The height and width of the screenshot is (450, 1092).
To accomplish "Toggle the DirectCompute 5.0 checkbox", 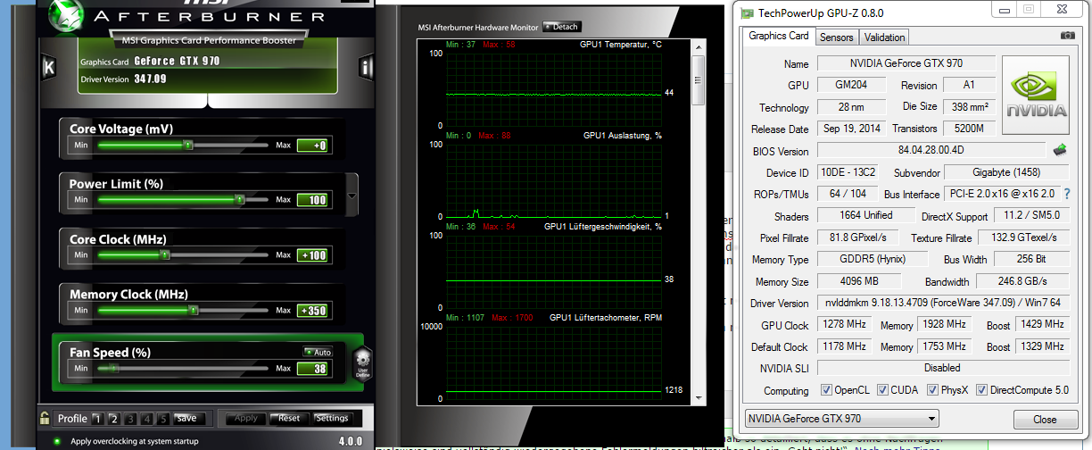I will point(981,391).
